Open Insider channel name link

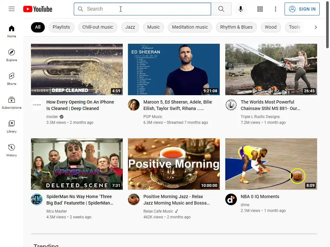(52, 117)
